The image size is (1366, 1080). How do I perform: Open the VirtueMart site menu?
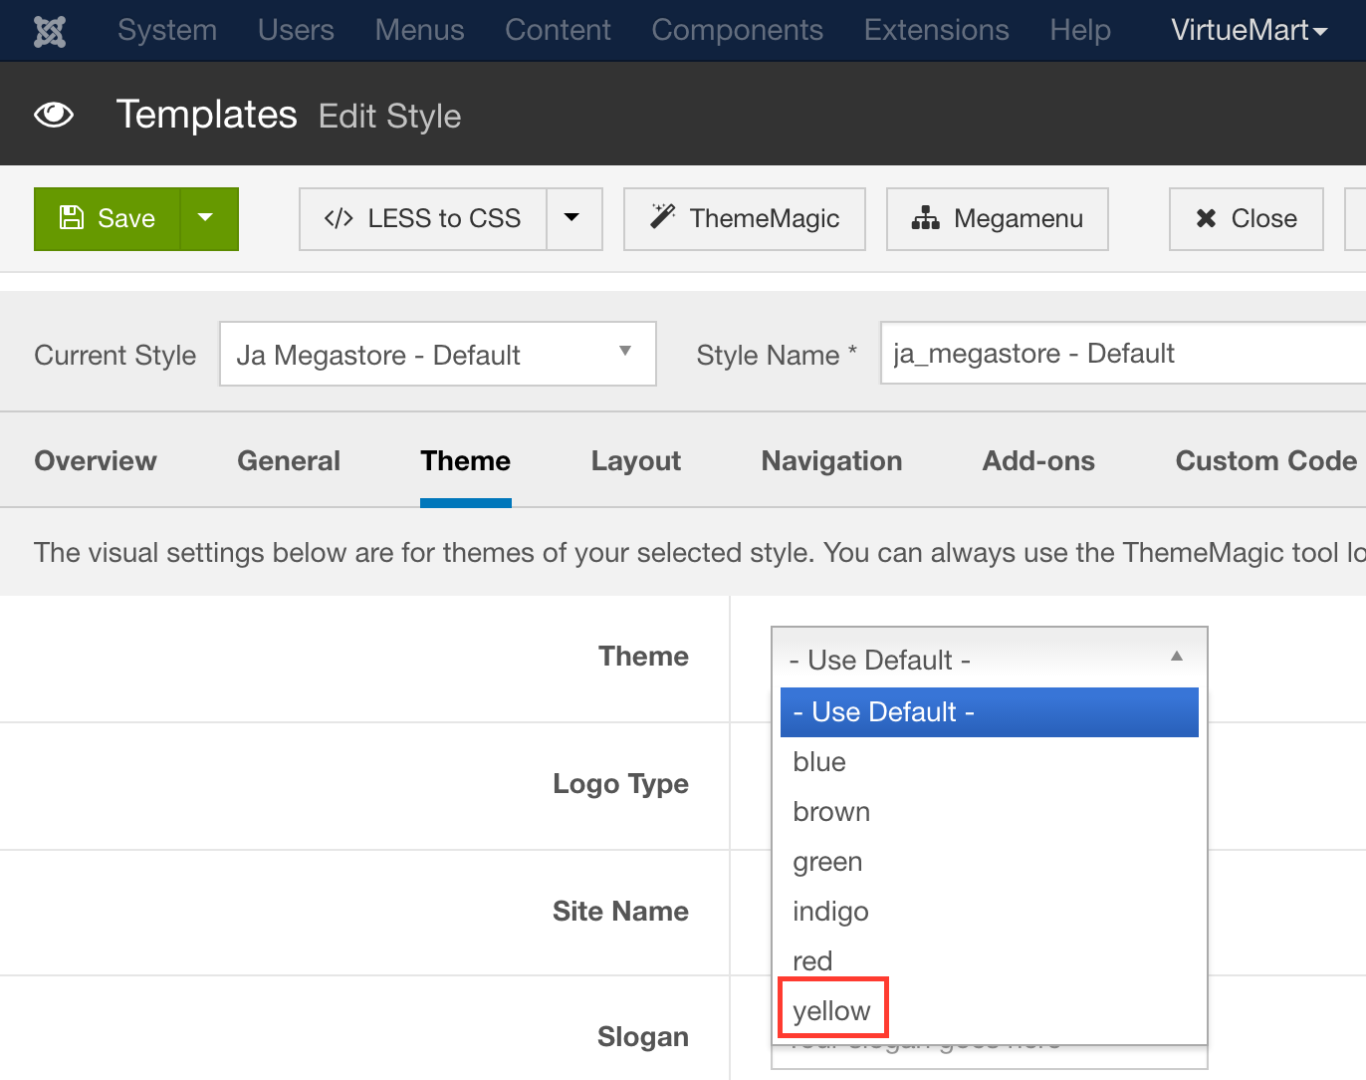tap(1249, 30)
